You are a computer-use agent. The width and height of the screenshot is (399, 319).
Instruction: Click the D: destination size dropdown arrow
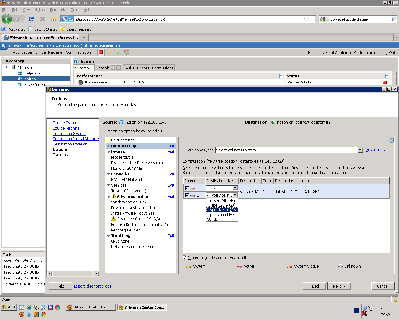235,195
